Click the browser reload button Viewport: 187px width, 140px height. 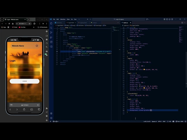pos(10,23)
